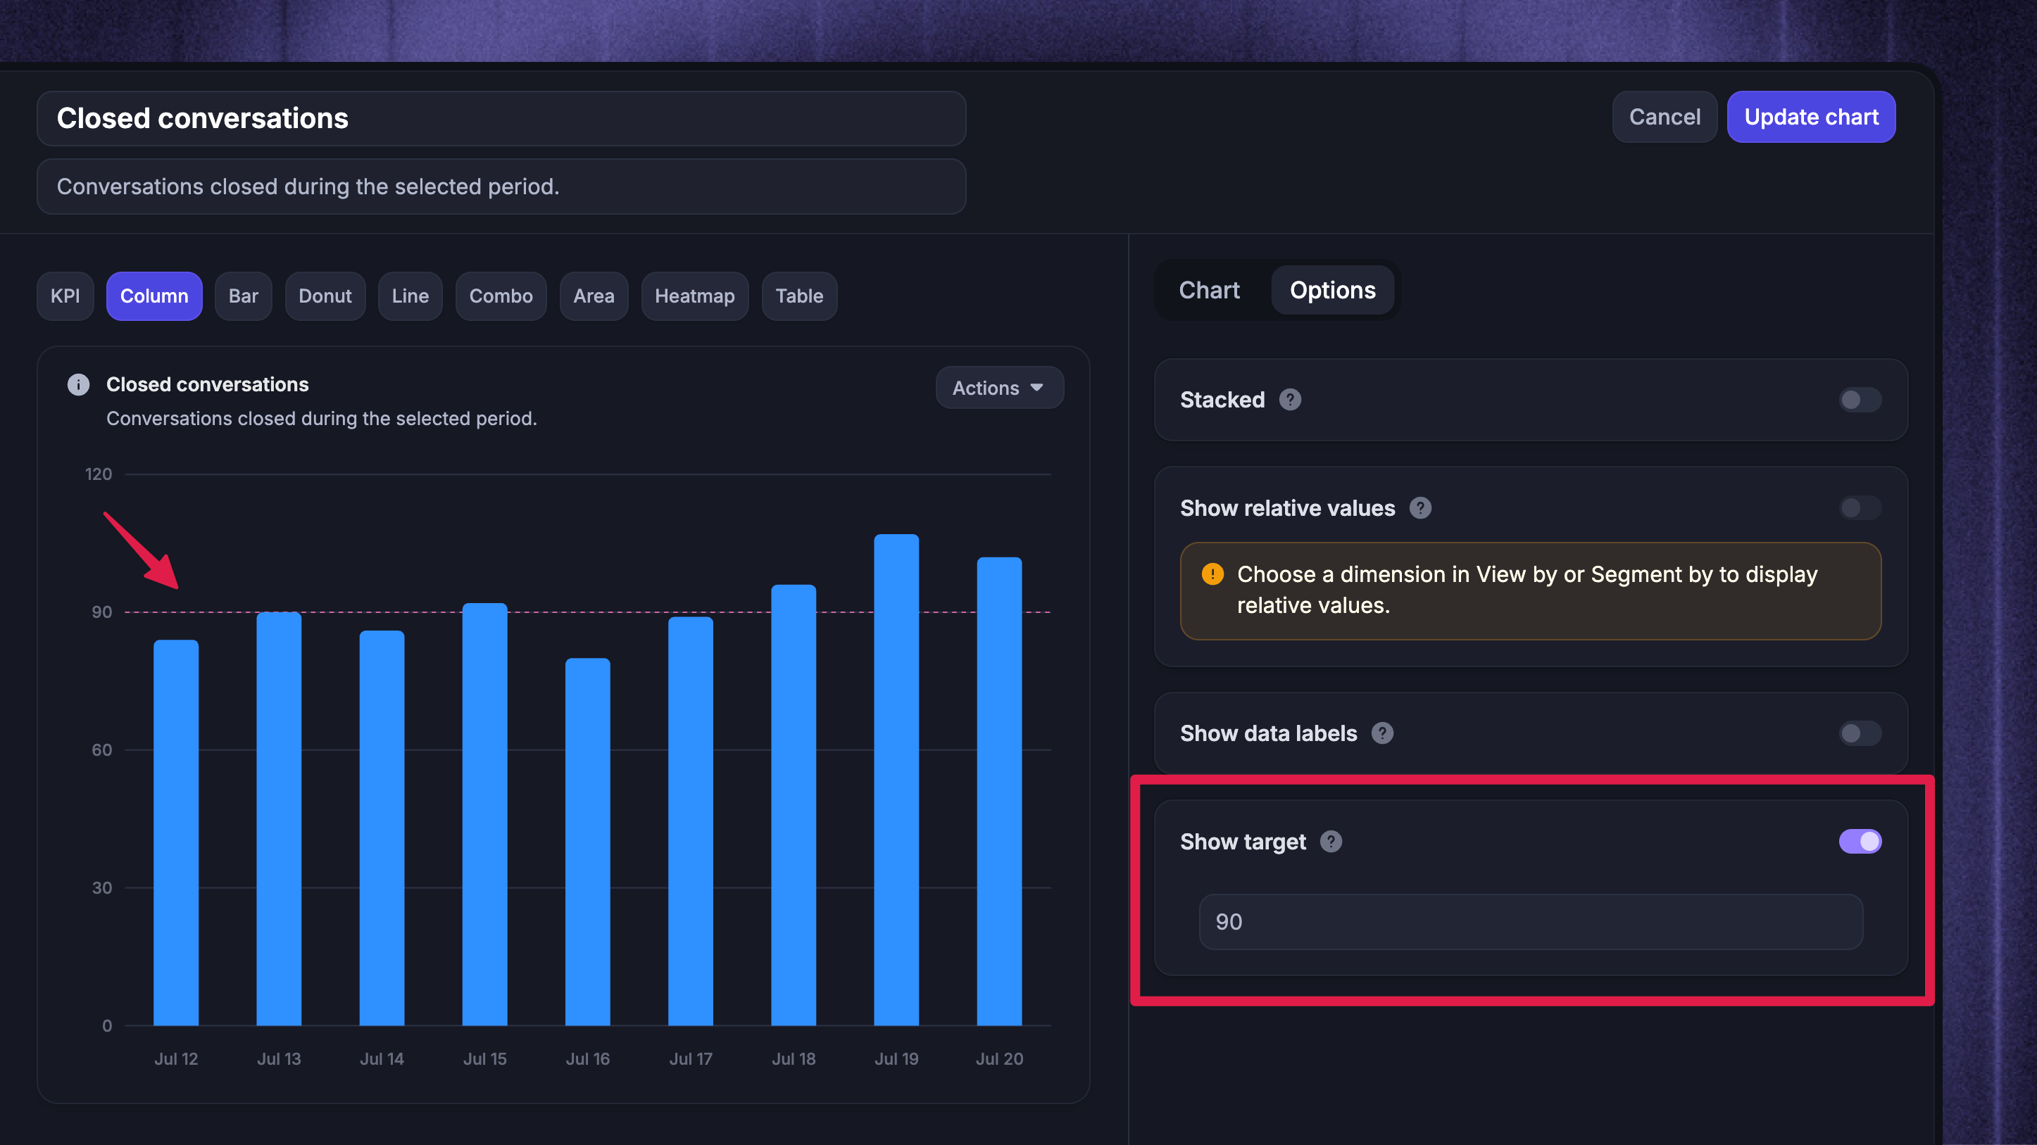Screen dimensions: 2037x1145
Task: Open the Show target help icon
Action: point(1331,842)
